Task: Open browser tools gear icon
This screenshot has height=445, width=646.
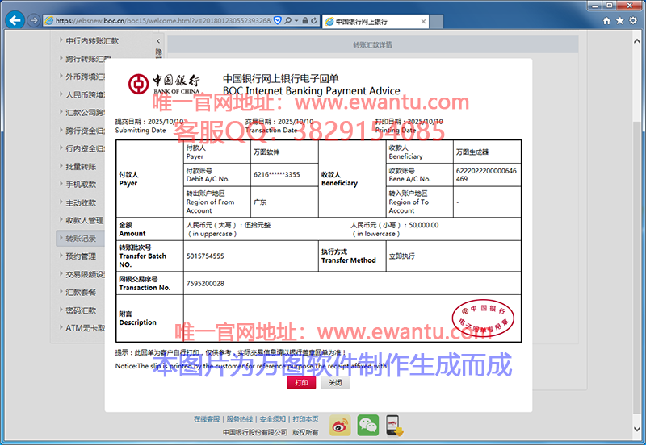Action: coord(633,21)
